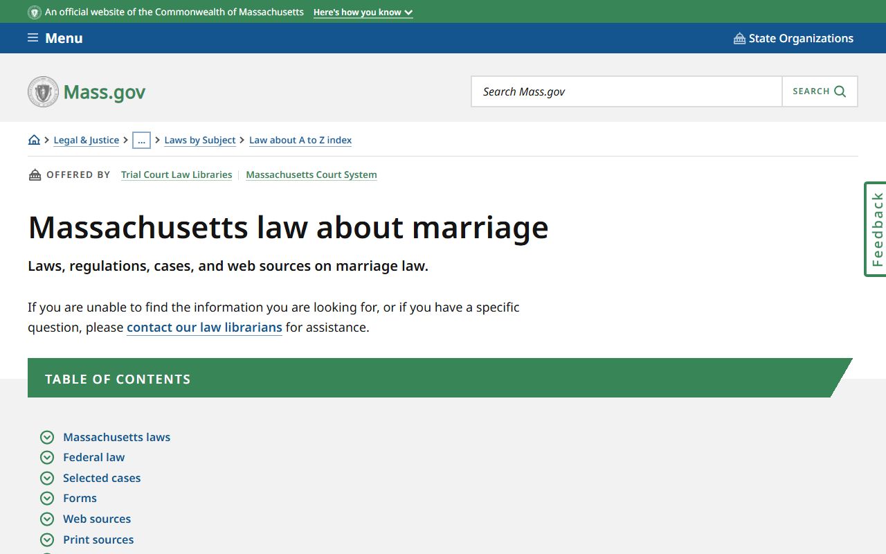Jump to the Federal law section

tap(94, 457)
